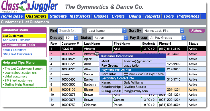
Task: Open the Customers menu
Action: [36, 16]
